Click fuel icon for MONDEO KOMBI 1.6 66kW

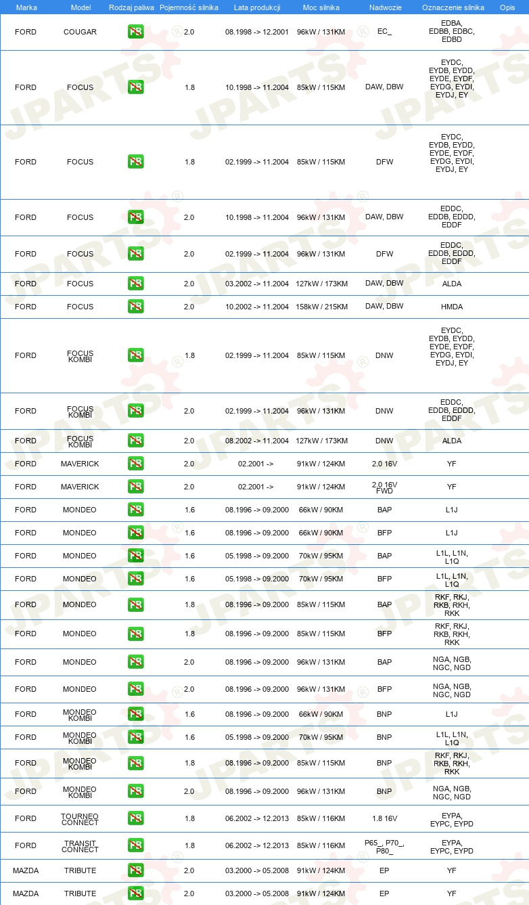click(136, 714)
